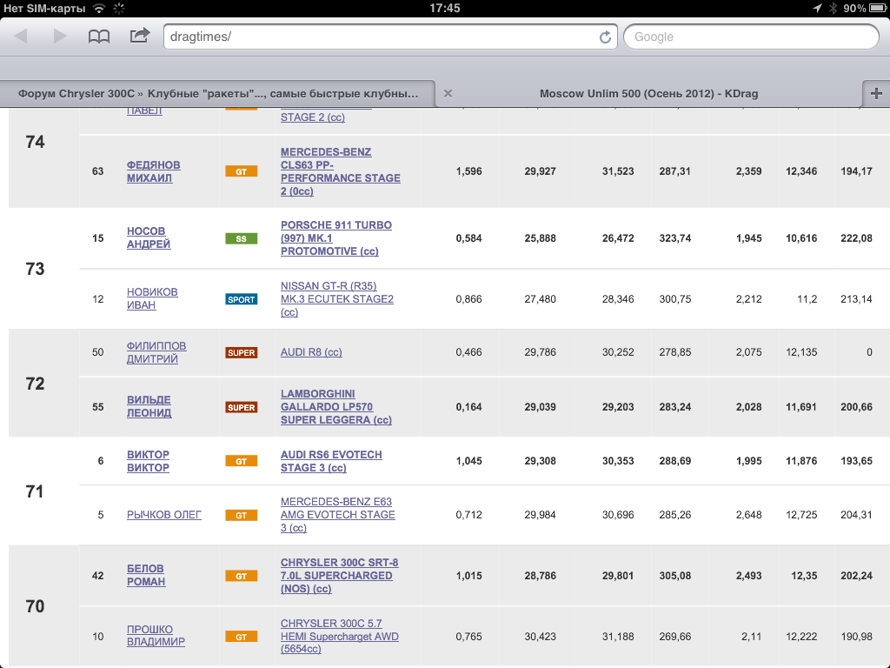
Task: Click the GT badge in Белов row
Action: [242, 576]
